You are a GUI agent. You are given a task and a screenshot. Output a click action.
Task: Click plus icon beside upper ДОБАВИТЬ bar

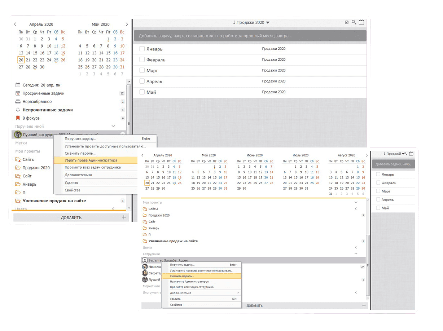click(x=124, y=217)
